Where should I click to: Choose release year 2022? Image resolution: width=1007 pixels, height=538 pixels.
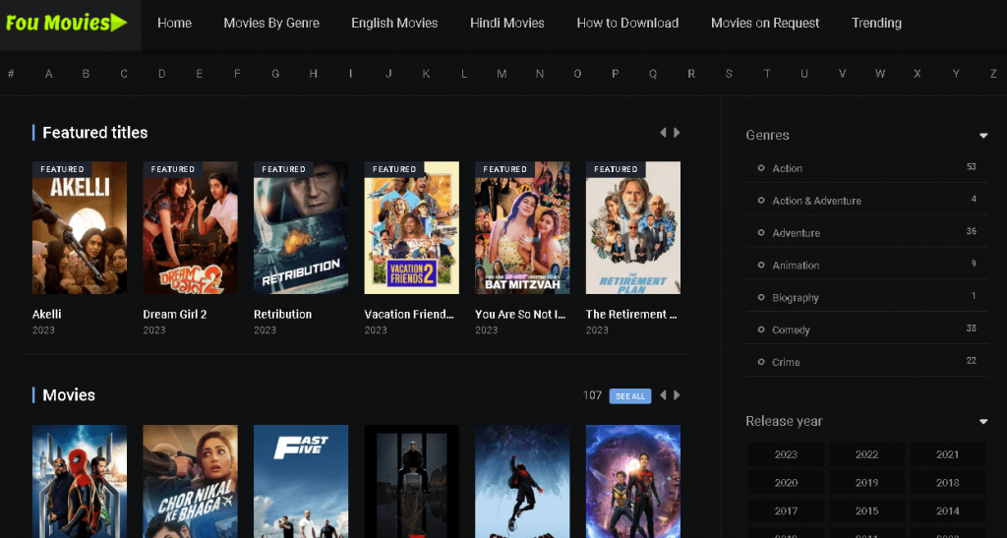(x=867, y=454)
